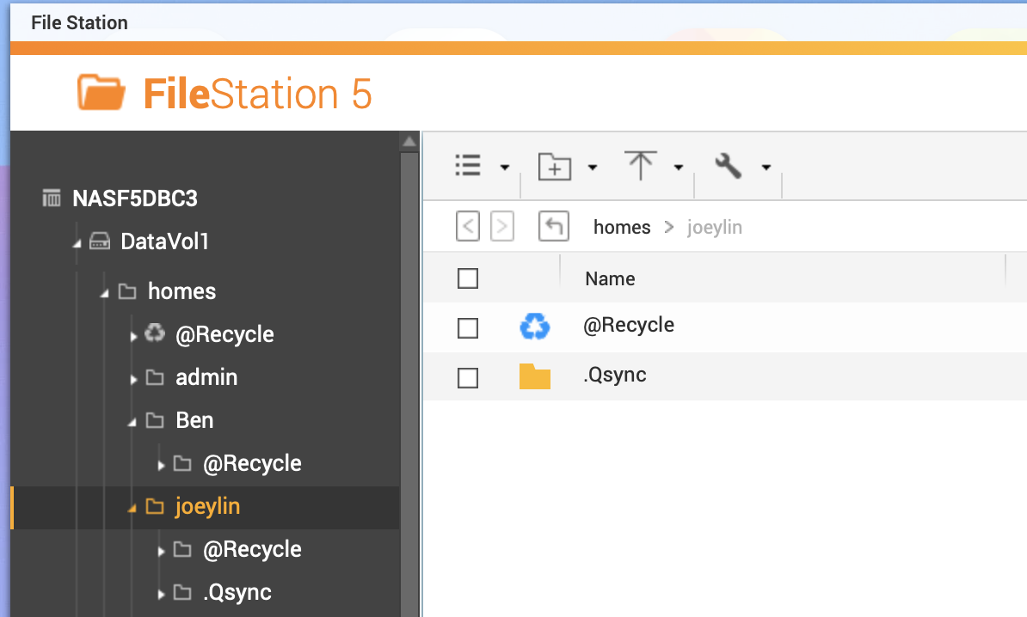Open the upload files icon

coord(640,165)
